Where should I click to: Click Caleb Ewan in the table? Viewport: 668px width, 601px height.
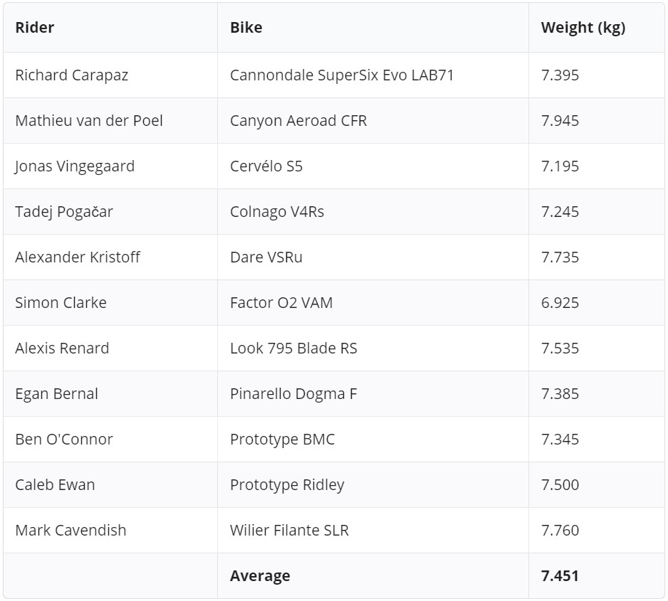point(55,485)
